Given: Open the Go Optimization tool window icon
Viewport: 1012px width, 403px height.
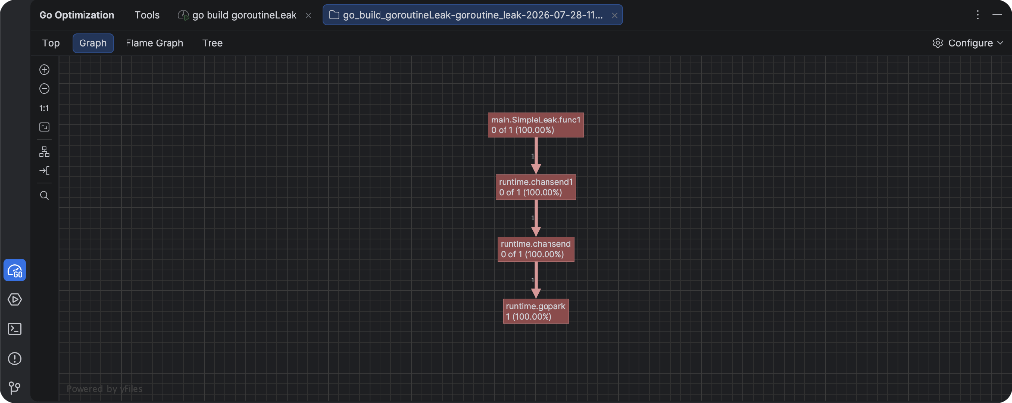Looking at the screenshot, I should (x=15, y=270).
